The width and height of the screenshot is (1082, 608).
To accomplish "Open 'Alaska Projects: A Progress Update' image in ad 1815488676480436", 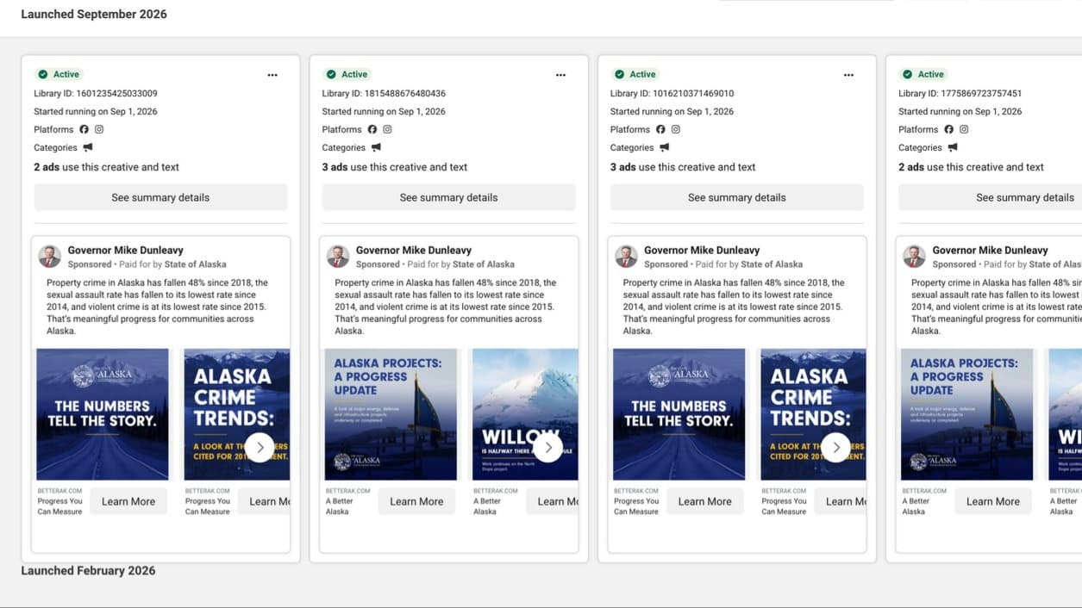I will 391,414.
